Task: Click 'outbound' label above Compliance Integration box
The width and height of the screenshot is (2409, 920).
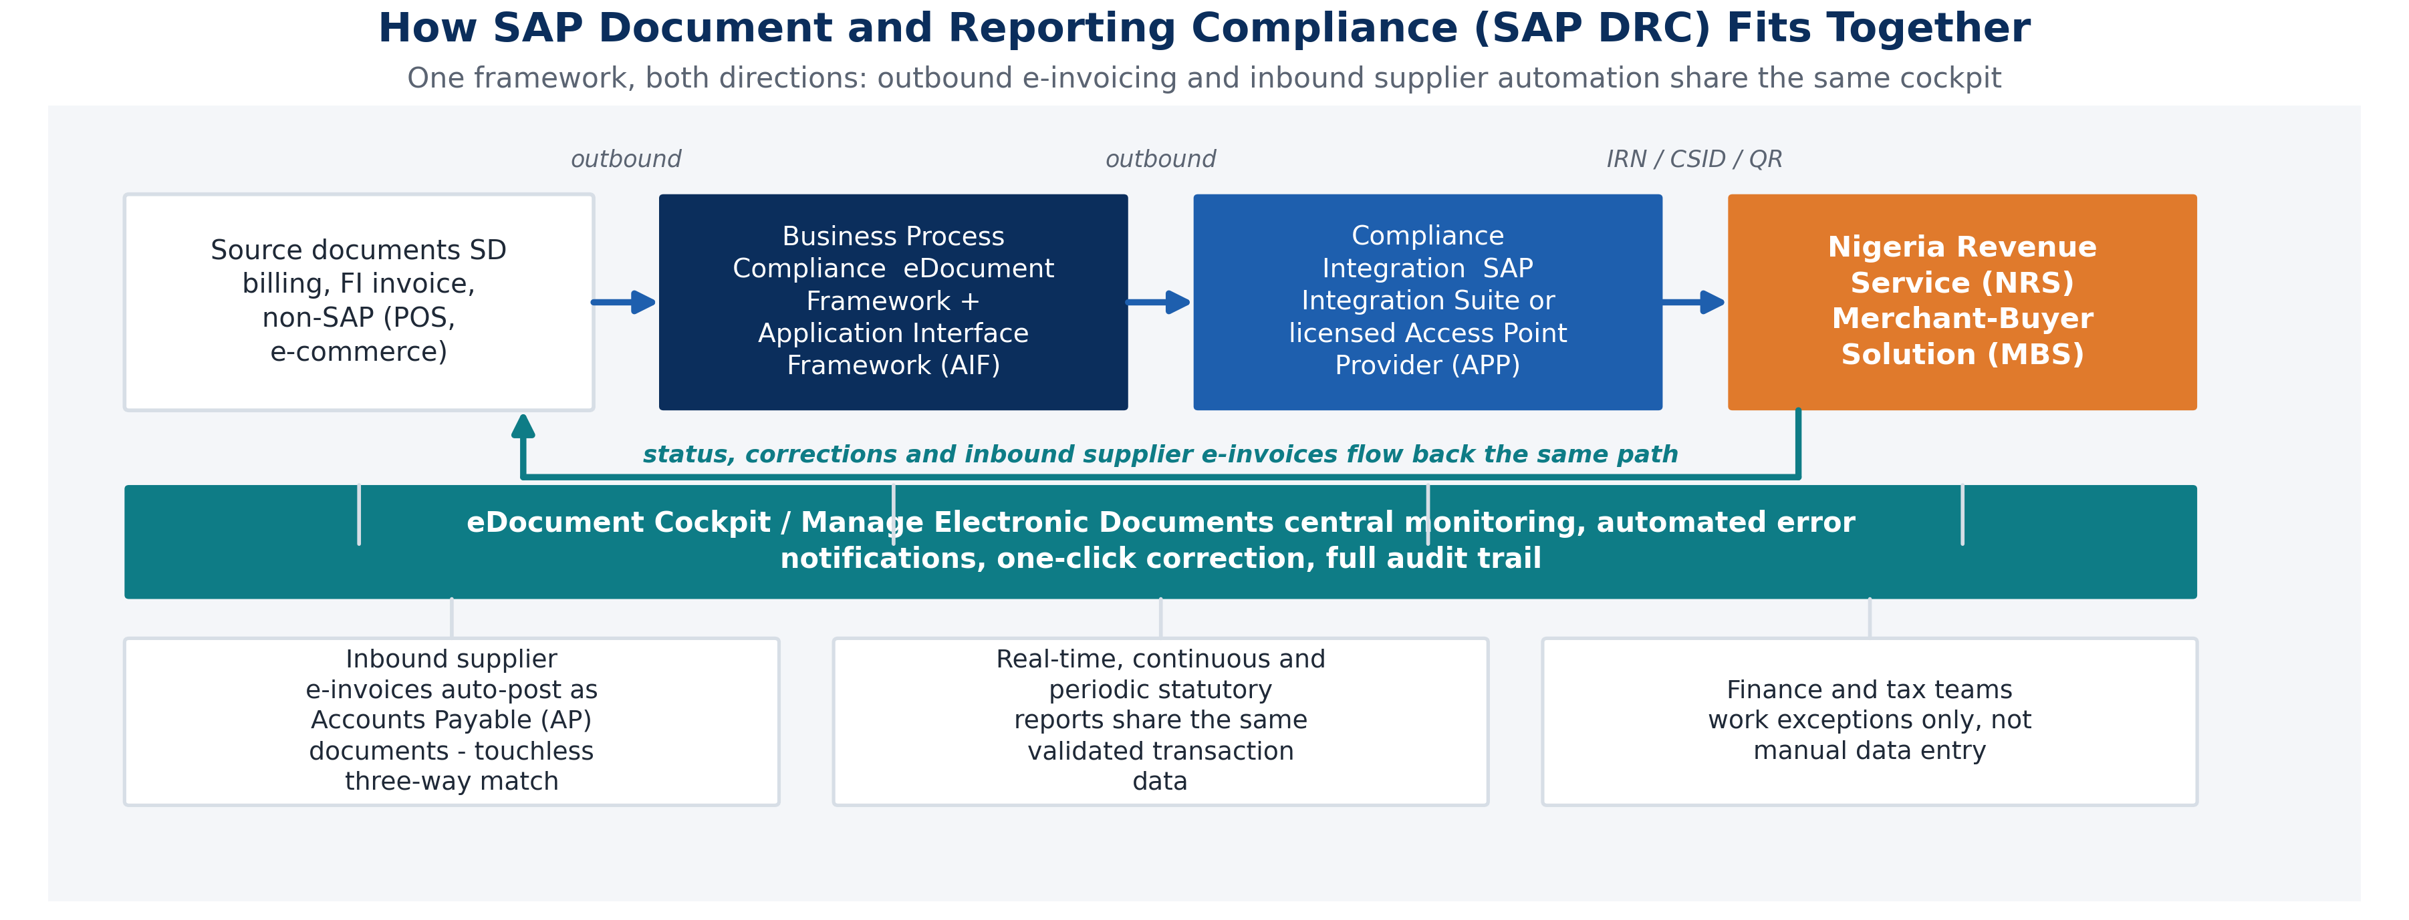Action: [1160, 159]
